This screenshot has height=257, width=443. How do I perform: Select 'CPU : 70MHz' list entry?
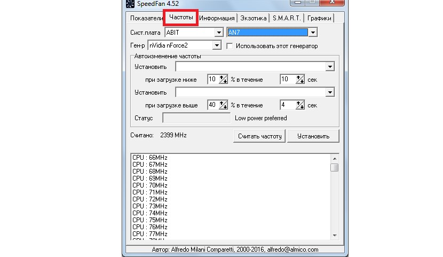tap(150, 185)
